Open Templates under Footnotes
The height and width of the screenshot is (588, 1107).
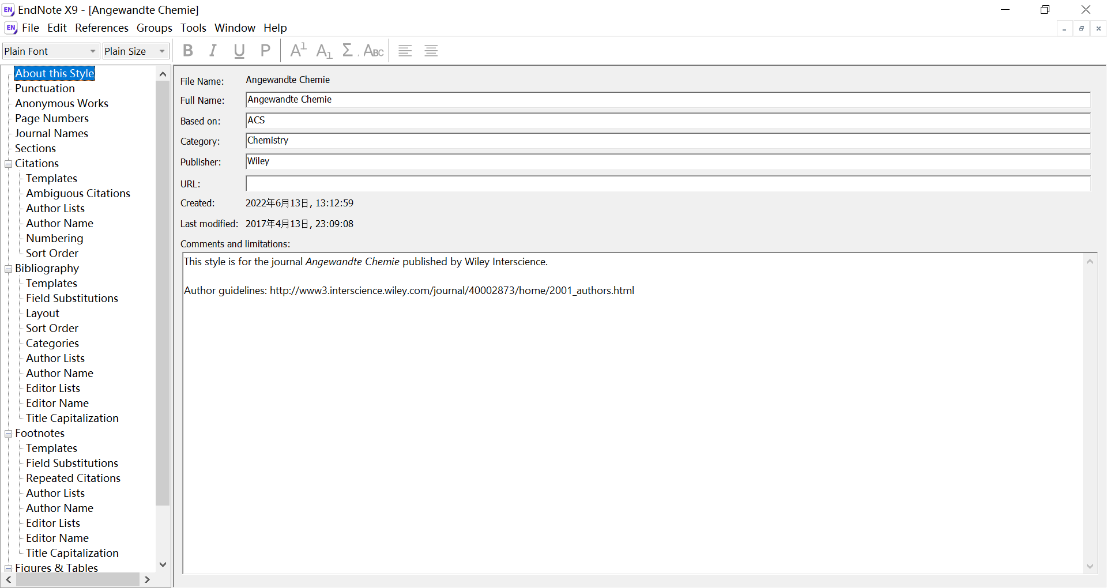point(51,448)
